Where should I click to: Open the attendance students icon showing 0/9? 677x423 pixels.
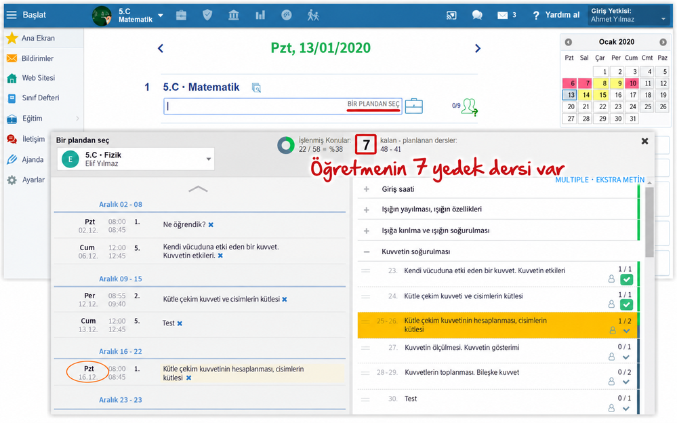pos(469,106)
